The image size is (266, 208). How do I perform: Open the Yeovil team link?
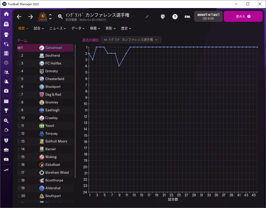tap(50, 126)
